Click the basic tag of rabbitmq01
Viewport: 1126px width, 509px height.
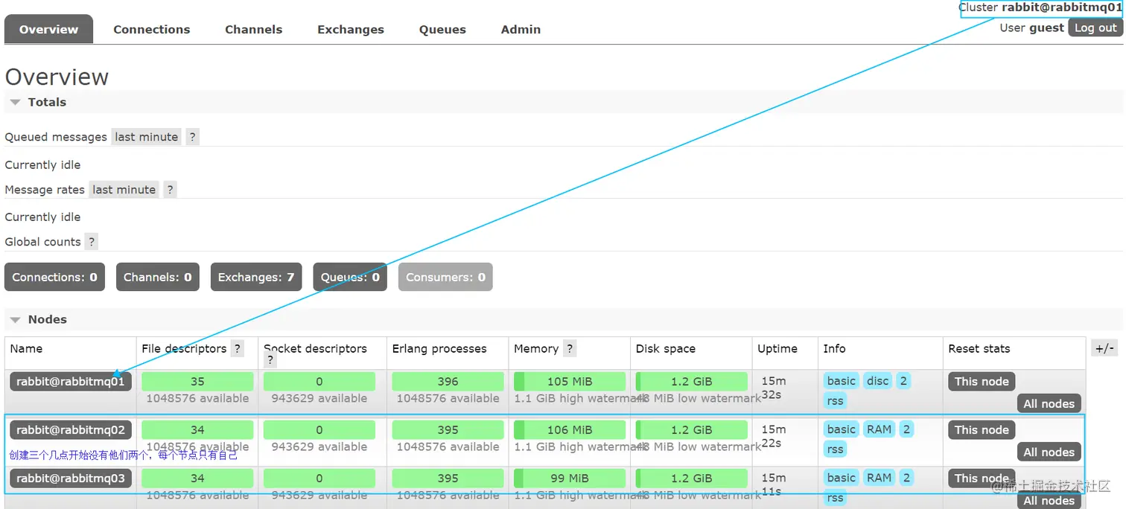click(x=842, y=381)
